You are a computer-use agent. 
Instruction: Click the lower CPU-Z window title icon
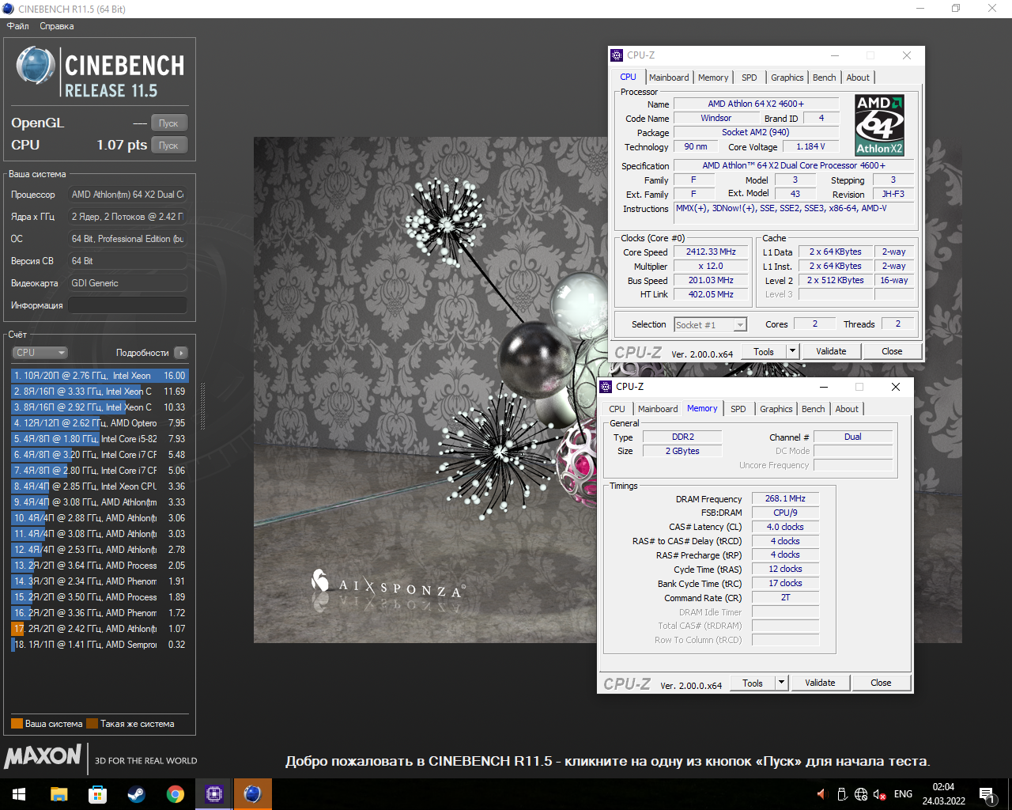606,387
